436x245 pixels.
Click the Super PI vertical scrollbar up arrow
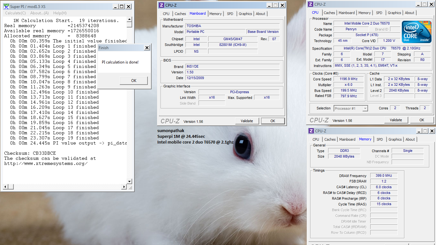point(129,19)
